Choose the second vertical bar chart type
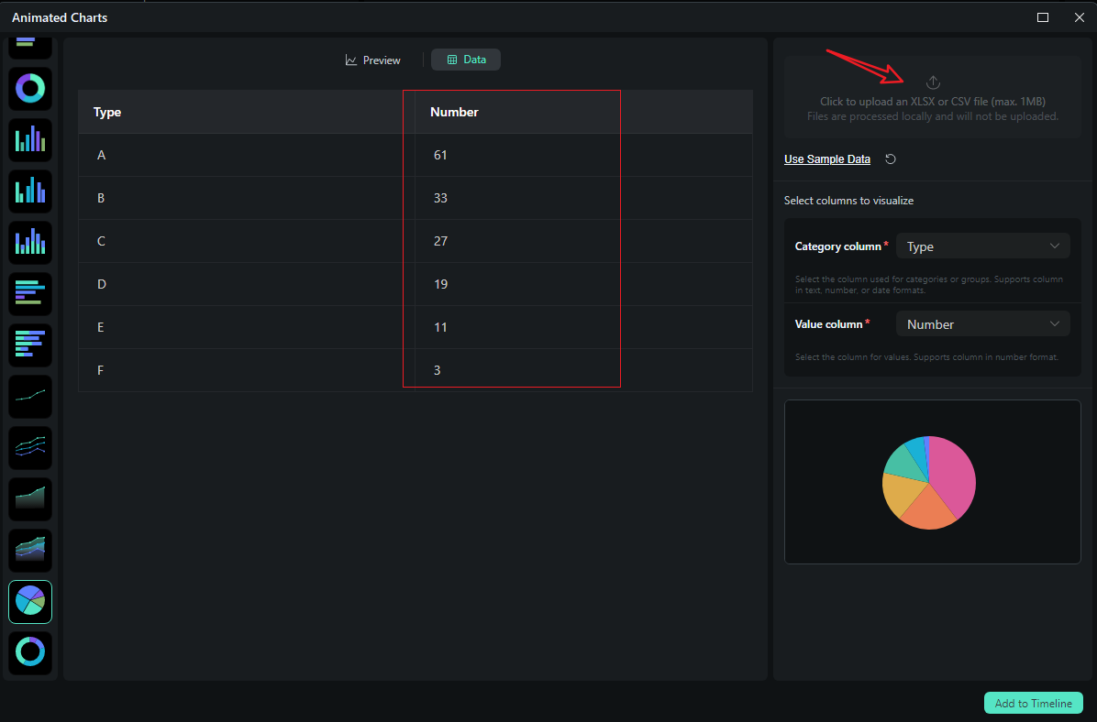The height and width of the screenshot is (722, 1097). tap(30, 191)
